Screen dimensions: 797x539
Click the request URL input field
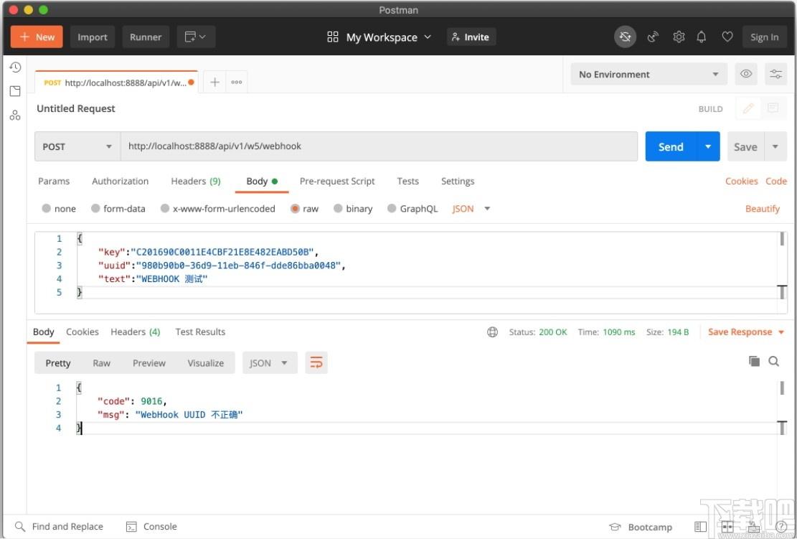coord(379,146)
